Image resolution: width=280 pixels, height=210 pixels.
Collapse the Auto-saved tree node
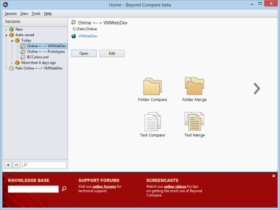coord(6,35)
